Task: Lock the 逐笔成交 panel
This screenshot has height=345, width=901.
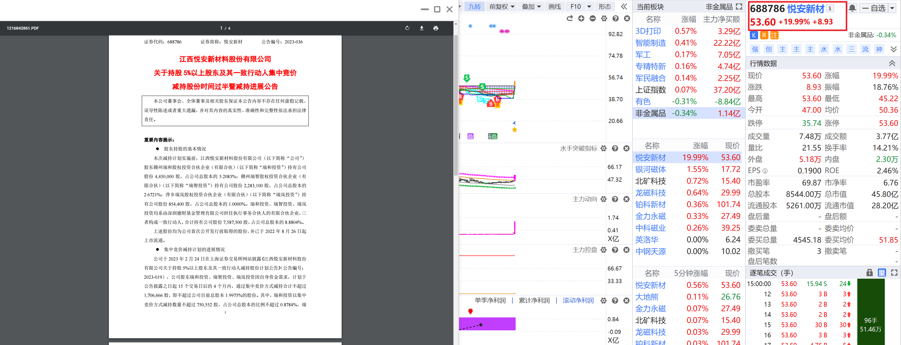Action: point(870,273)
